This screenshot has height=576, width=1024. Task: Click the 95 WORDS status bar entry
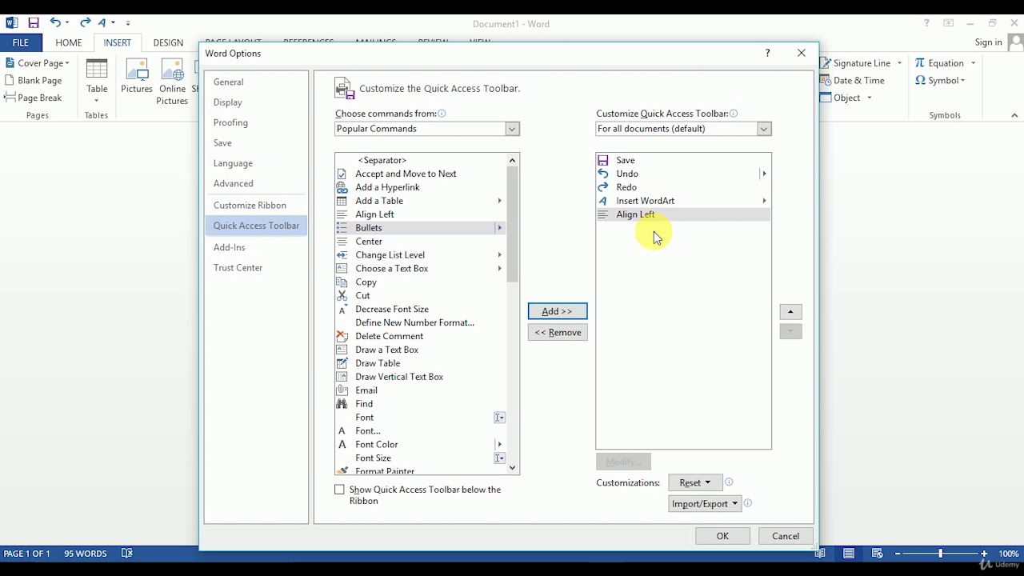point(86,554)
